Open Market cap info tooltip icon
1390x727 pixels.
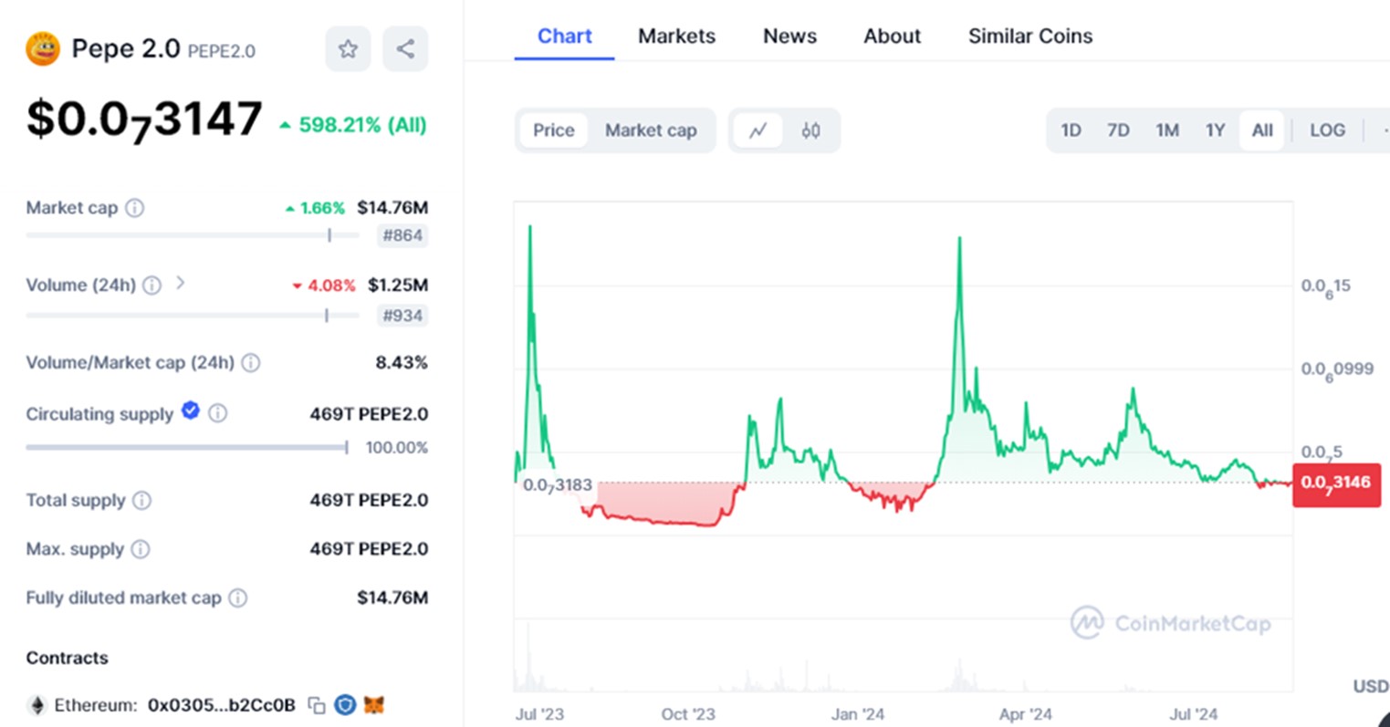(x=134, y=208)
